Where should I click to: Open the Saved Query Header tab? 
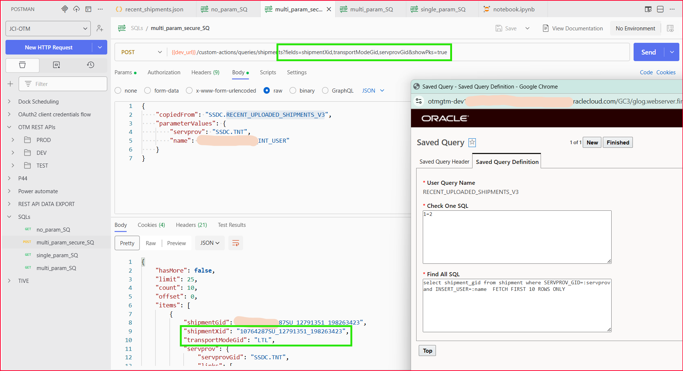tap(444, 162)
